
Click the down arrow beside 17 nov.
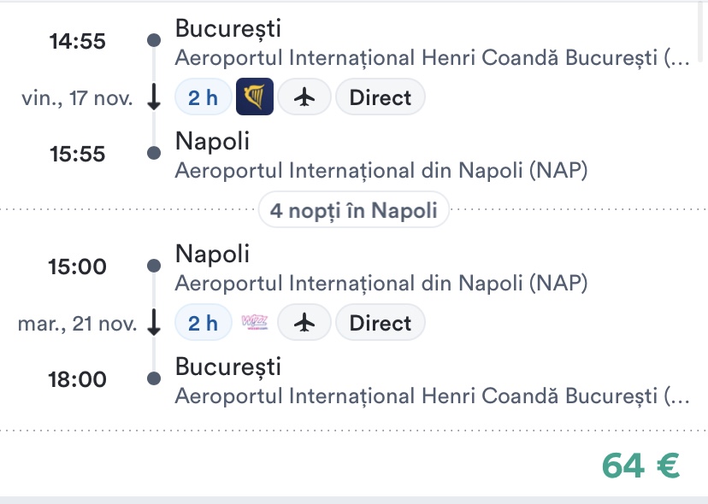154,97
